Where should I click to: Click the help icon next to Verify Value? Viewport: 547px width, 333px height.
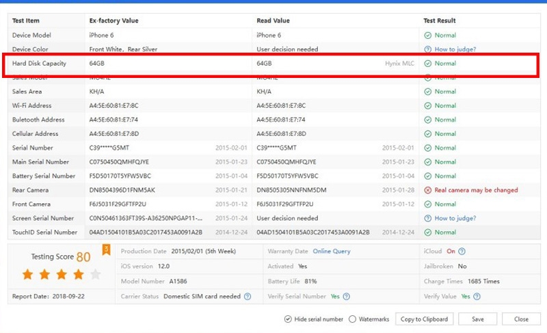(x=477, y=296)
